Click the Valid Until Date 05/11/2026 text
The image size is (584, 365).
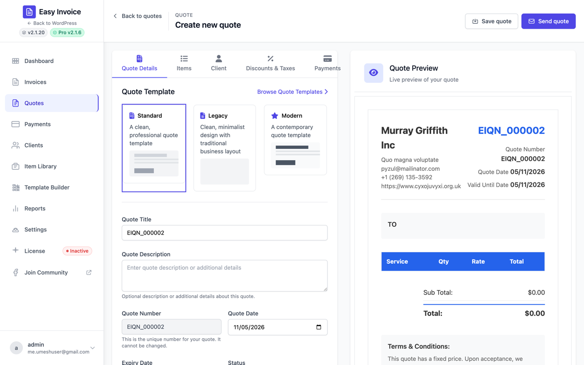(506, 185)
